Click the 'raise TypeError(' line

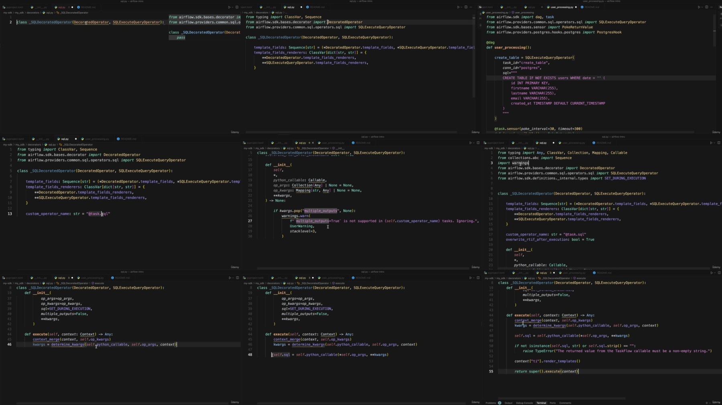[x=617, y=351]
